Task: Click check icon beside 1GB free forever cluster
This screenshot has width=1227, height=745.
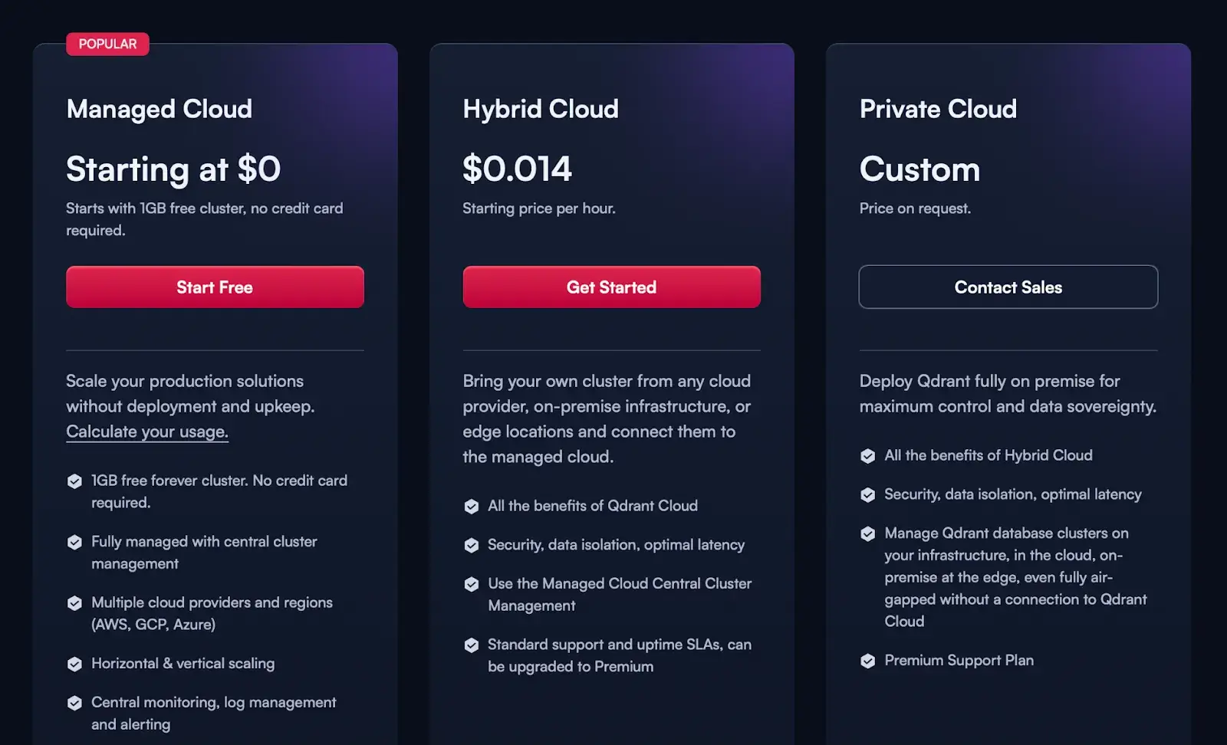Action: [74, 481]
